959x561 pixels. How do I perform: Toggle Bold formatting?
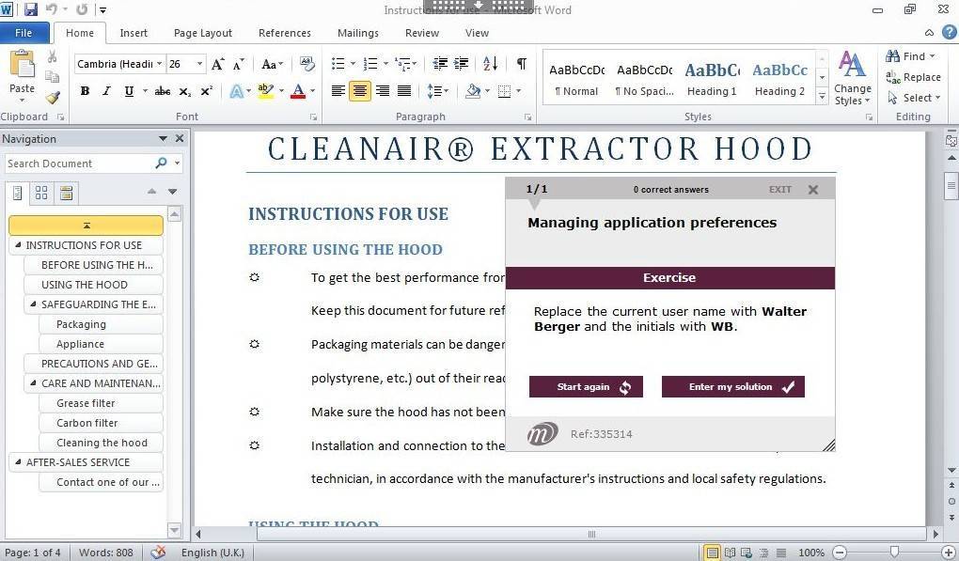(85, 91)
